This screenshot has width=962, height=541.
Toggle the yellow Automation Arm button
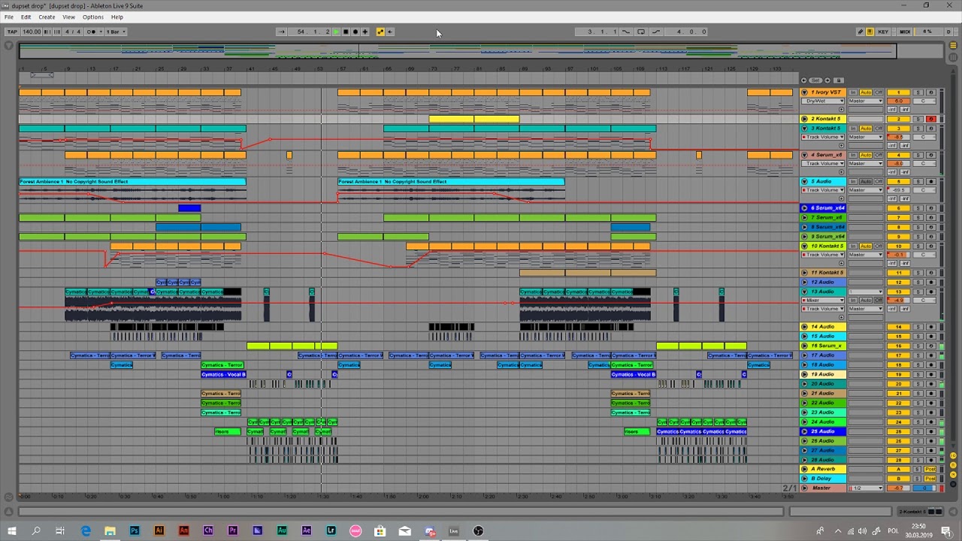380,32
